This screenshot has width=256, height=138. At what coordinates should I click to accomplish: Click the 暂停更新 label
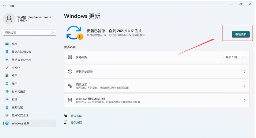tap(82, 57)
